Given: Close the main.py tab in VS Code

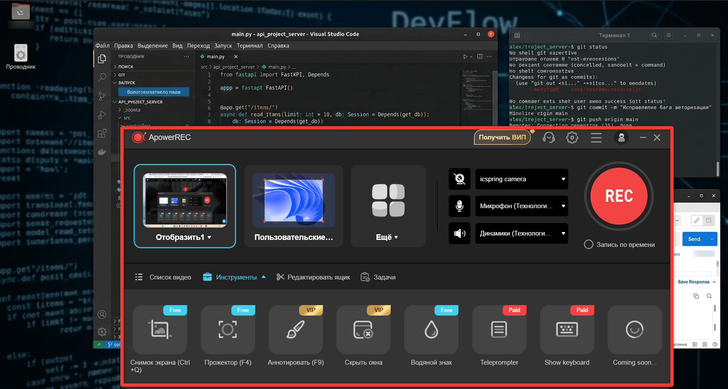Looking at the screenshot, I should coord(236,57).
